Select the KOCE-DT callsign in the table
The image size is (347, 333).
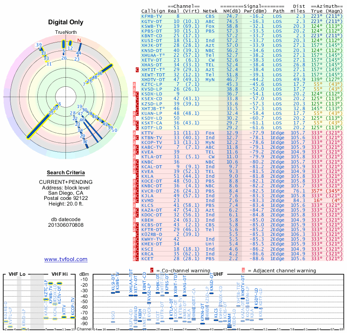151,181
